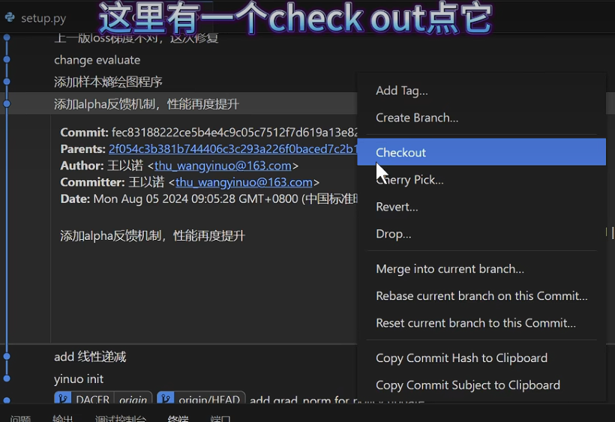Click graph node of 'yinuo init' commit
Viewport: 615px width, 422px height.
click(x=7, y=379)
